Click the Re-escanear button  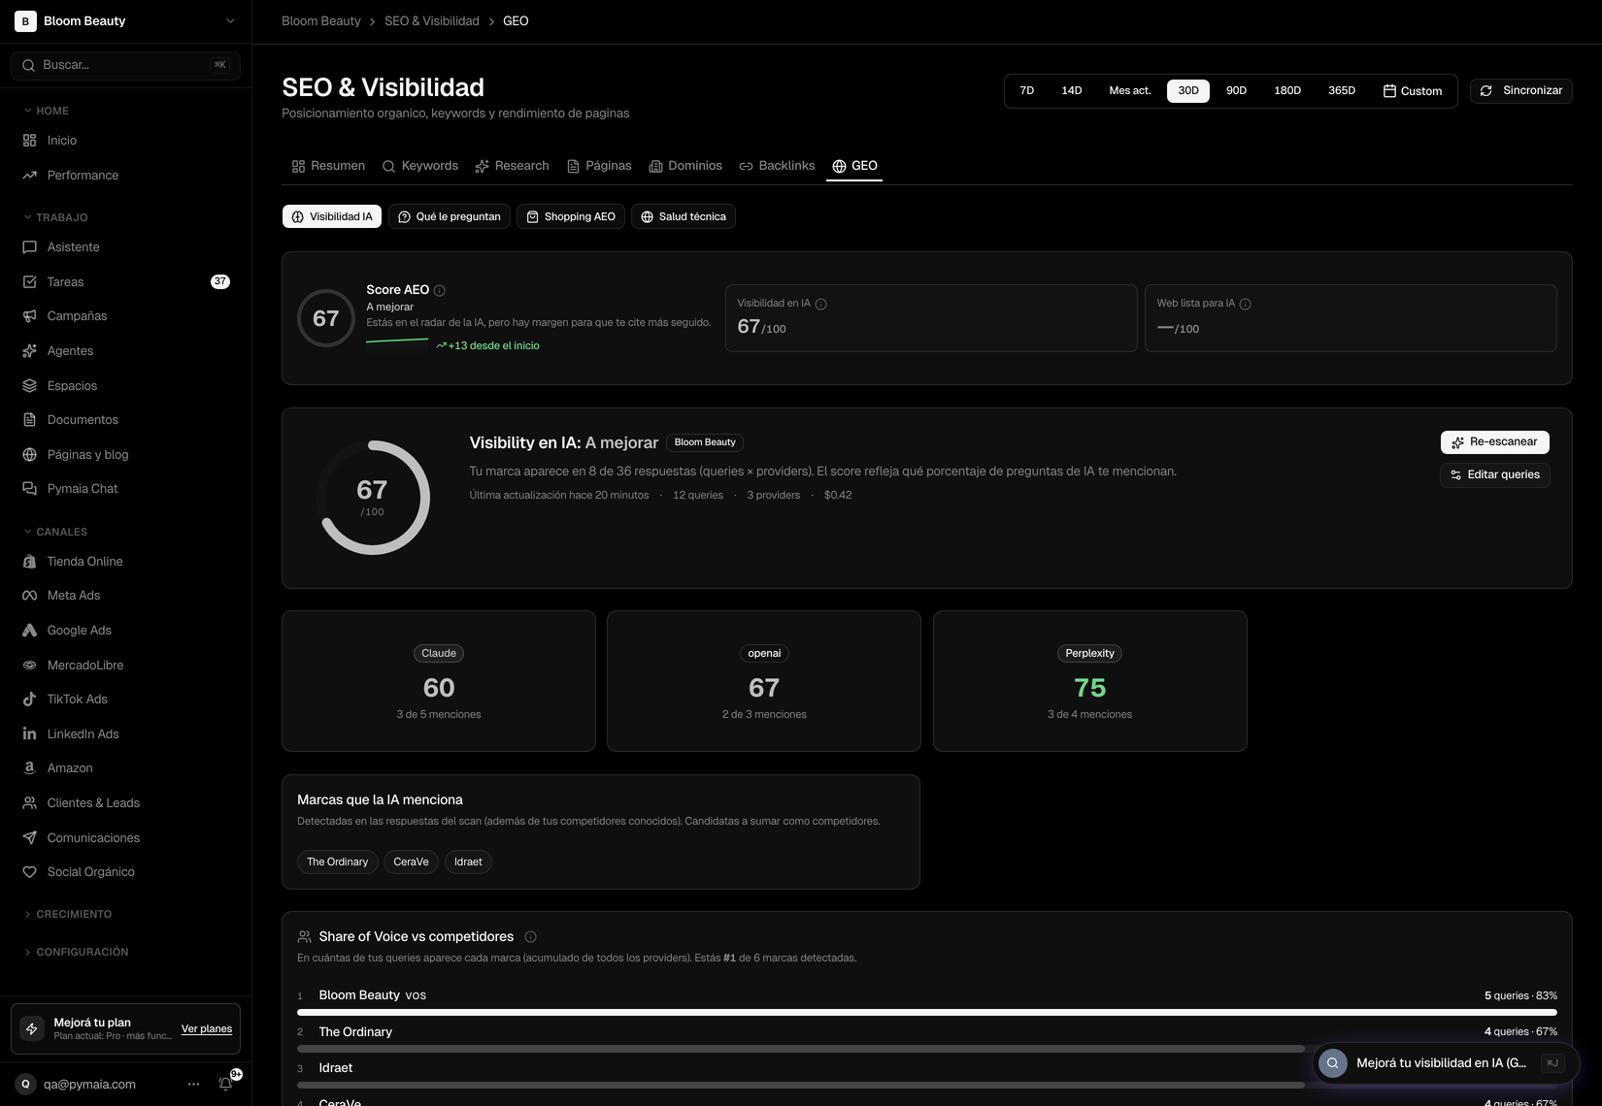1495,442
